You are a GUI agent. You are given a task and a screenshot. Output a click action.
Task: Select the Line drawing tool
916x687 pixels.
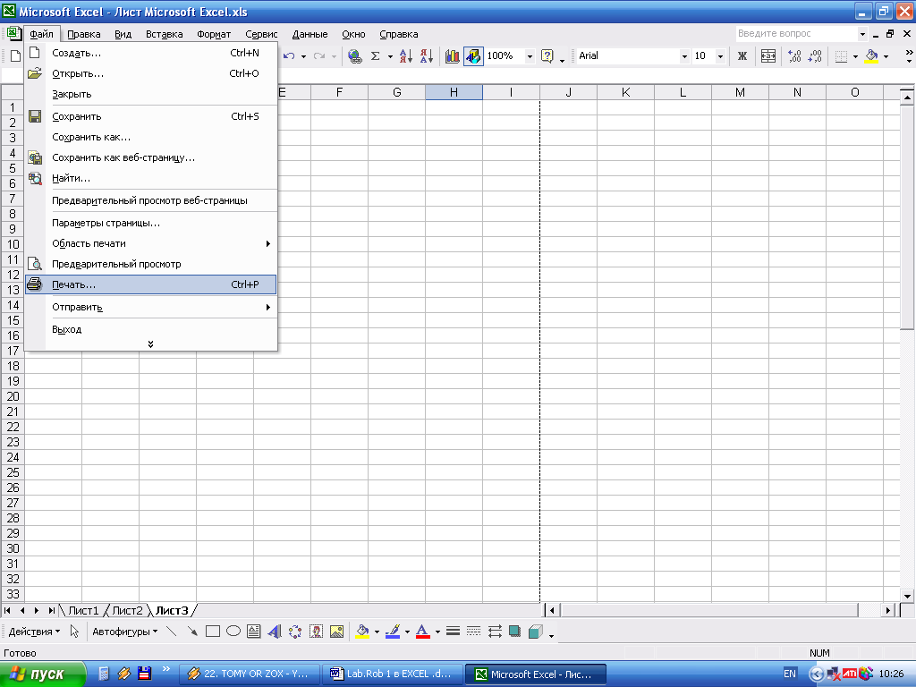pos(171,631)
